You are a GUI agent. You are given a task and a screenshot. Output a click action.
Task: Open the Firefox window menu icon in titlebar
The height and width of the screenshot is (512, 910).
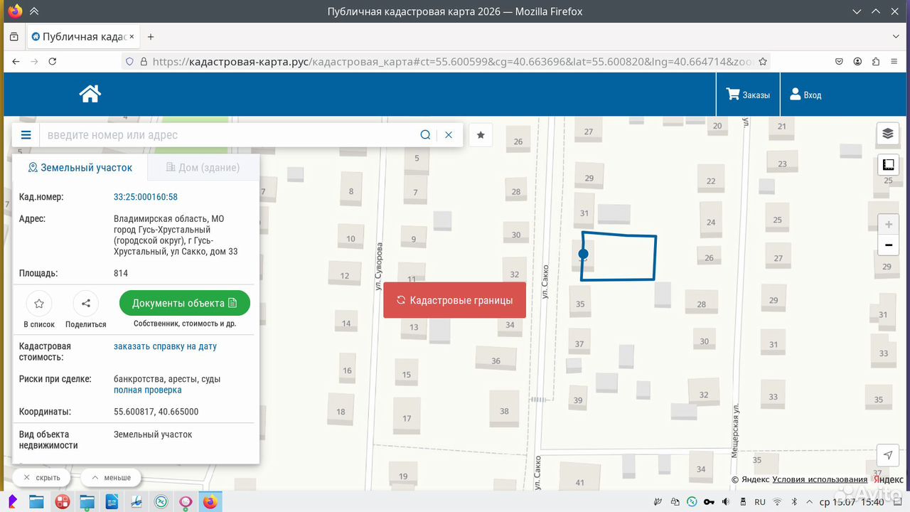click(15, 11)
